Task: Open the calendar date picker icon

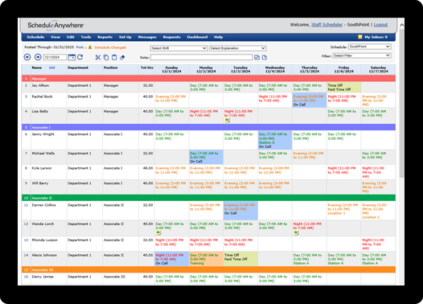Action: 72,57
